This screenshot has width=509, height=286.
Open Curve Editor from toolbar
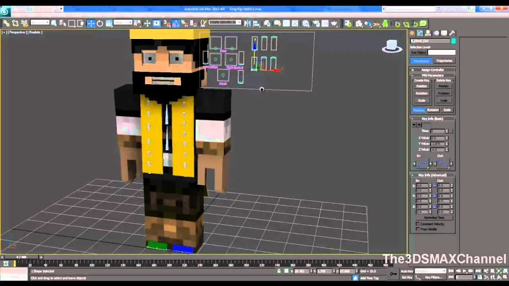(x=286, y=23)
